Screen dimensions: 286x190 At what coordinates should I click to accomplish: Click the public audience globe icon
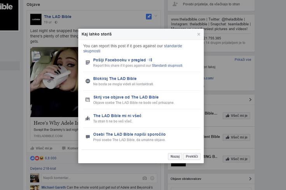point(56,22)
